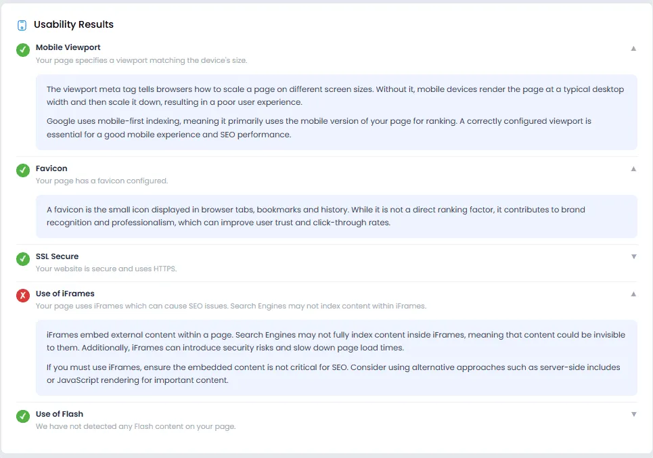653x458 pixels.
Task: Click the Favicon heading
Action: point(51,168)
